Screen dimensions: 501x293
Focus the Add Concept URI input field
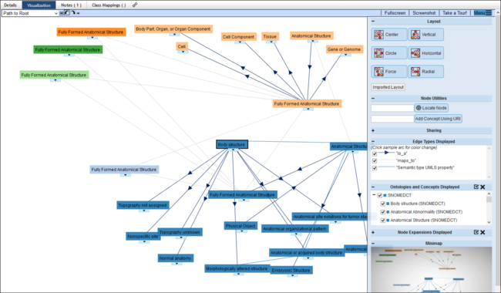392,119
